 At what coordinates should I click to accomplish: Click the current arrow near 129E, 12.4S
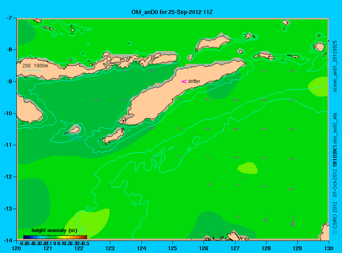(x=292, y=188)
